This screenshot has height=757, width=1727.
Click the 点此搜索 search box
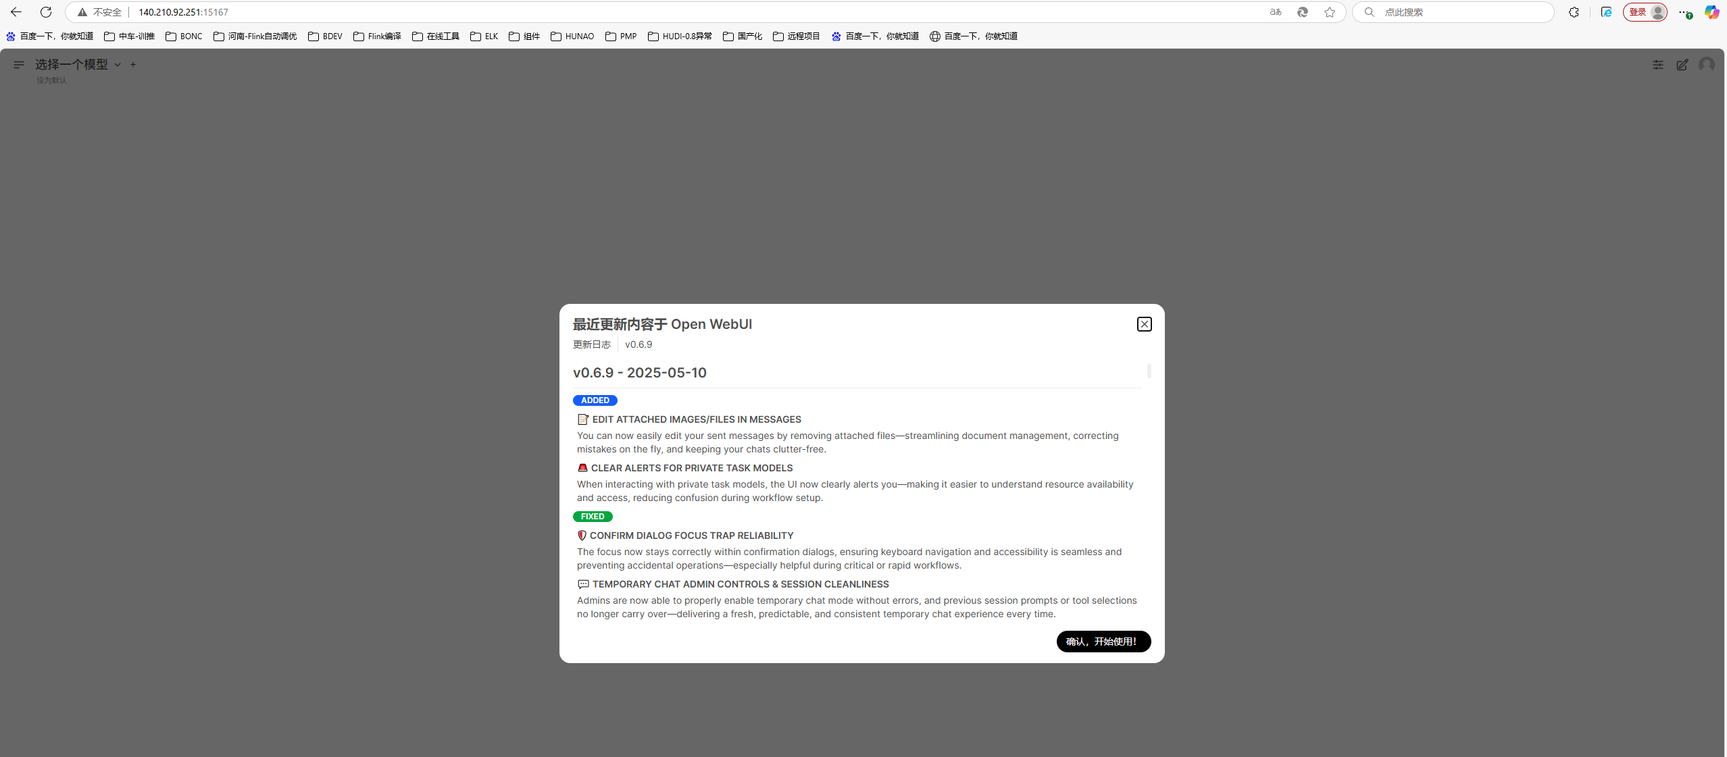coord(1453,12)
